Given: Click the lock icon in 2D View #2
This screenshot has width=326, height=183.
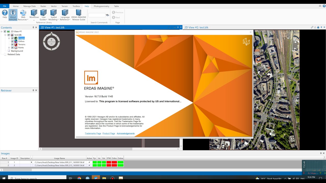Looking at the screenshot, I should (x=318, y=27).
